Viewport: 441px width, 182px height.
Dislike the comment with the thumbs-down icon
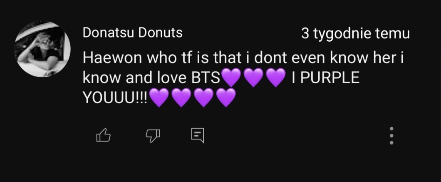153,135
